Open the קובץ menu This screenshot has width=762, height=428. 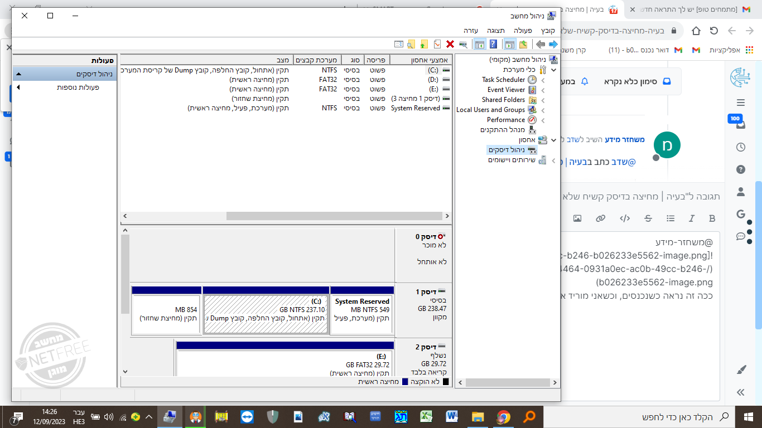pos(548,30)
